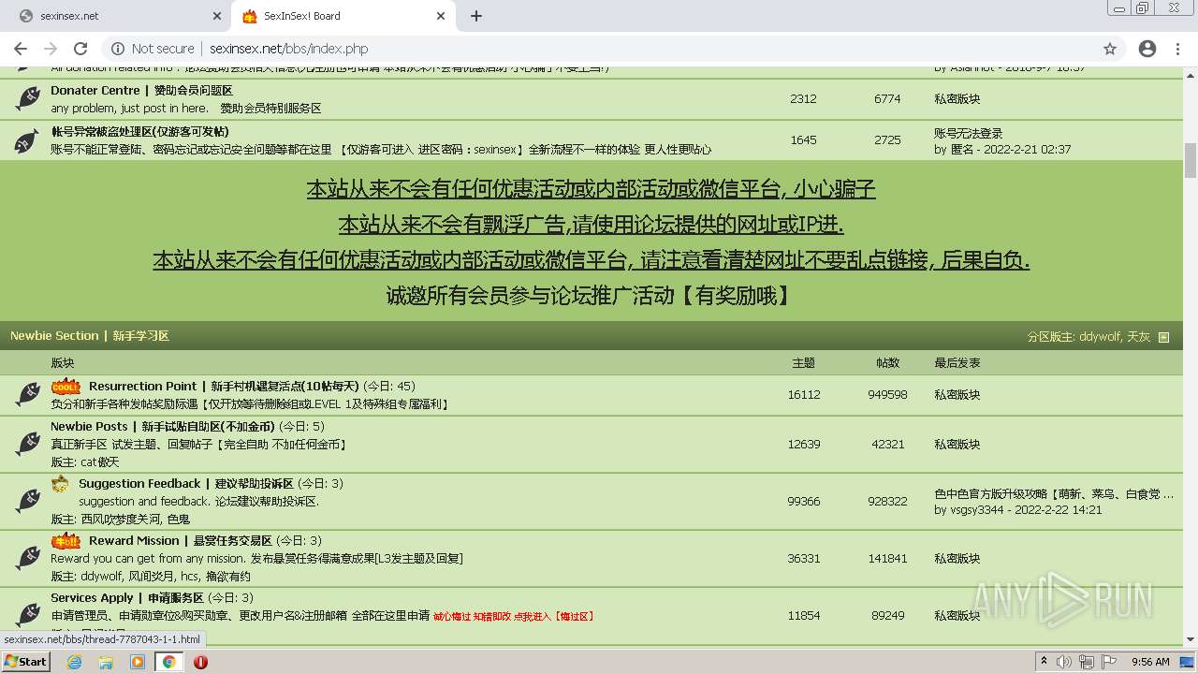
Task: Click the first 小心骗子 announcement line
Action: point(591,189)
